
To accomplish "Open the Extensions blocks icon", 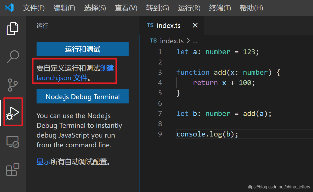I will (x=12, y=170).
